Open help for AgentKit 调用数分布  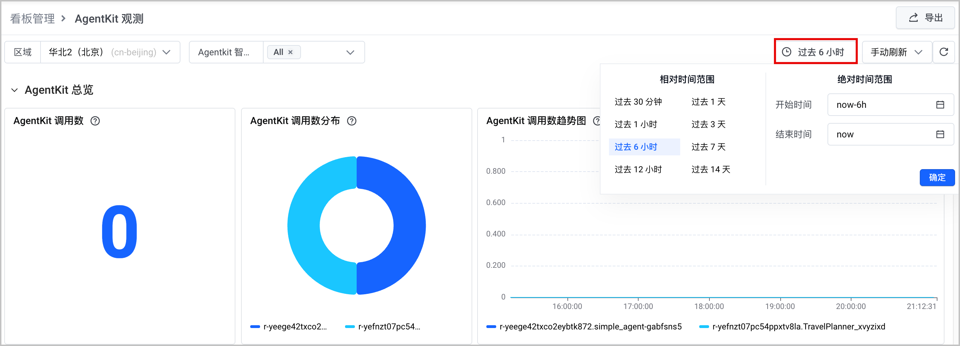(351, 121)
